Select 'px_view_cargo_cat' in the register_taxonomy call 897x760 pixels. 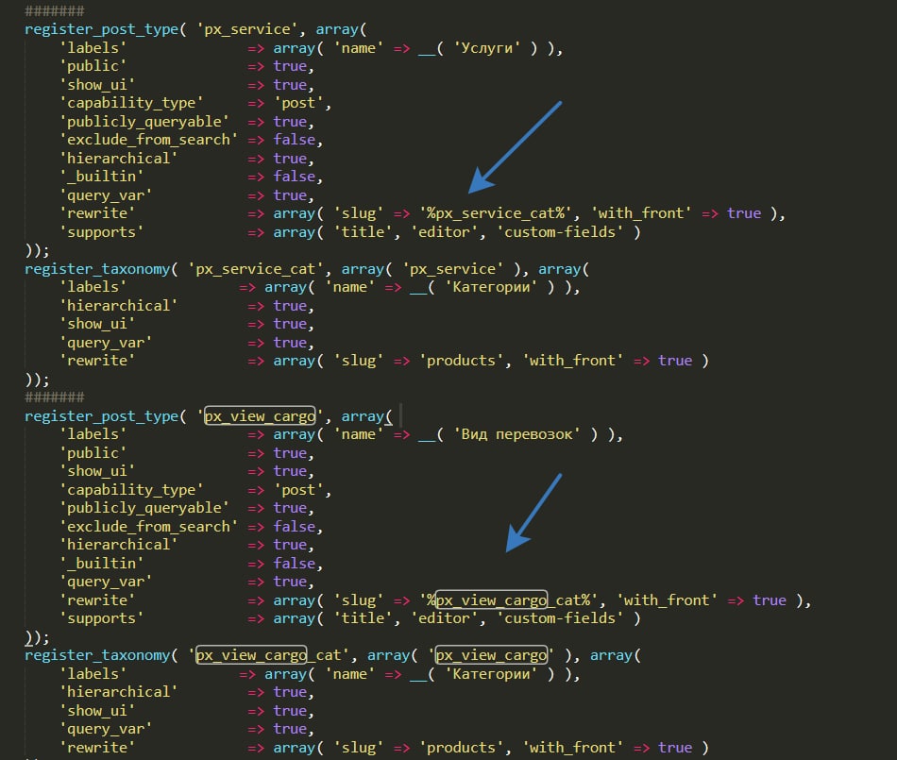(268, 655)
